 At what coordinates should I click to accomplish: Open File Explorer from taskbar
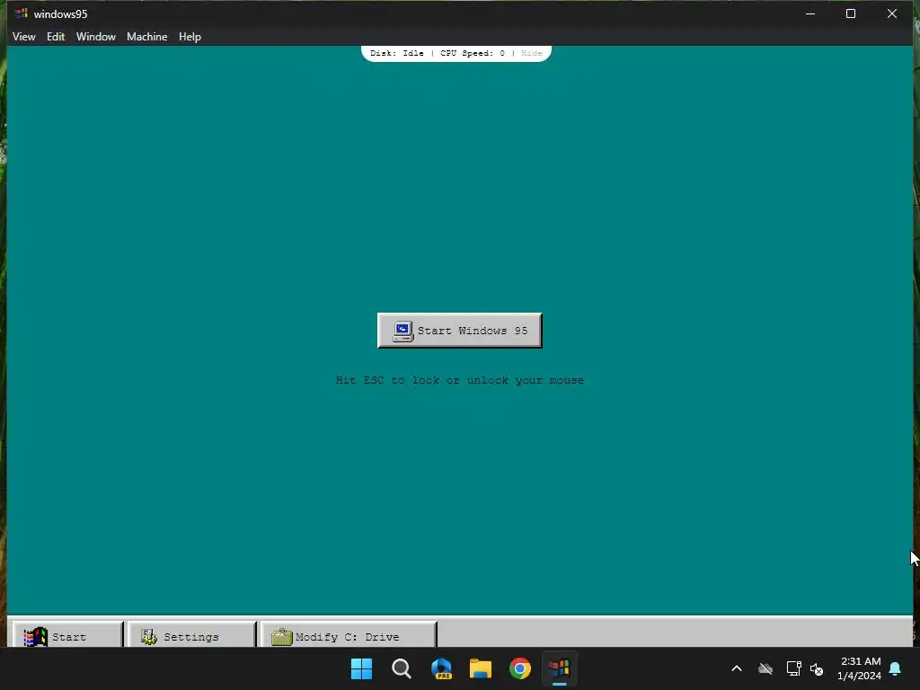pos(481,668)
